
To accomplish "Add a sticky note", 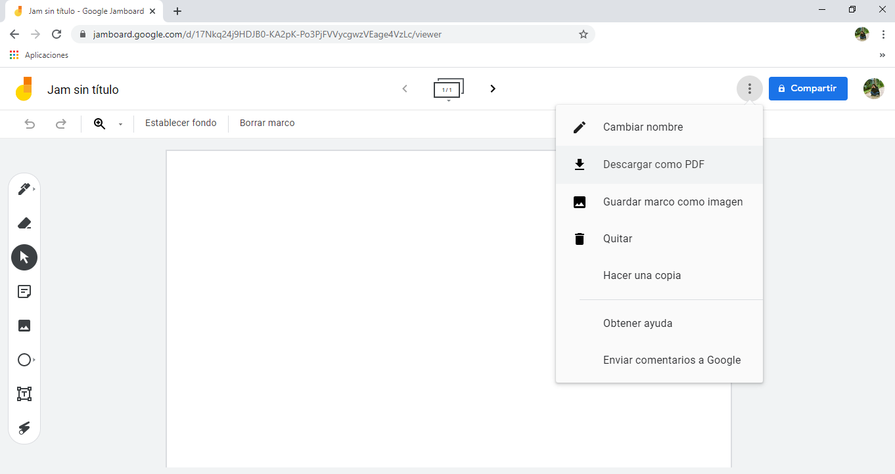I will [x=24, y=291].
